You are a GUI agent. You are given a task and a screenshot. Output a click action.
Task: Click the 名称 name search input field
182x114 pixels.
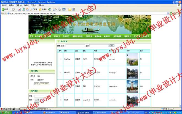pos(75,46)
